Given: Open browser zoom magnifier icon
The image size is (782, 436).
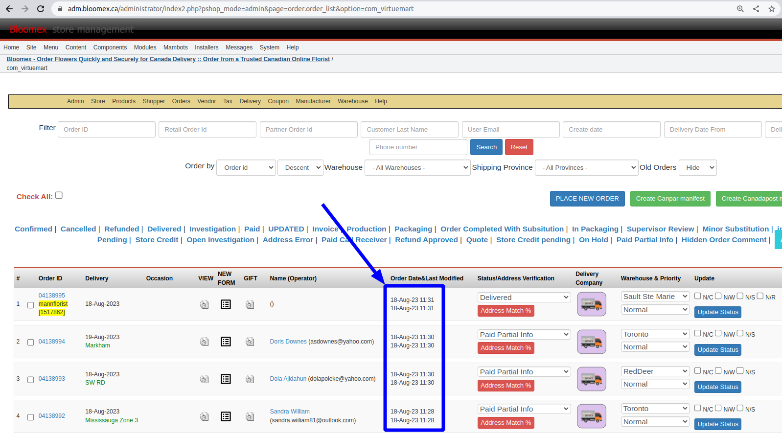Looking at the screenshot, I should coord(740,9).
